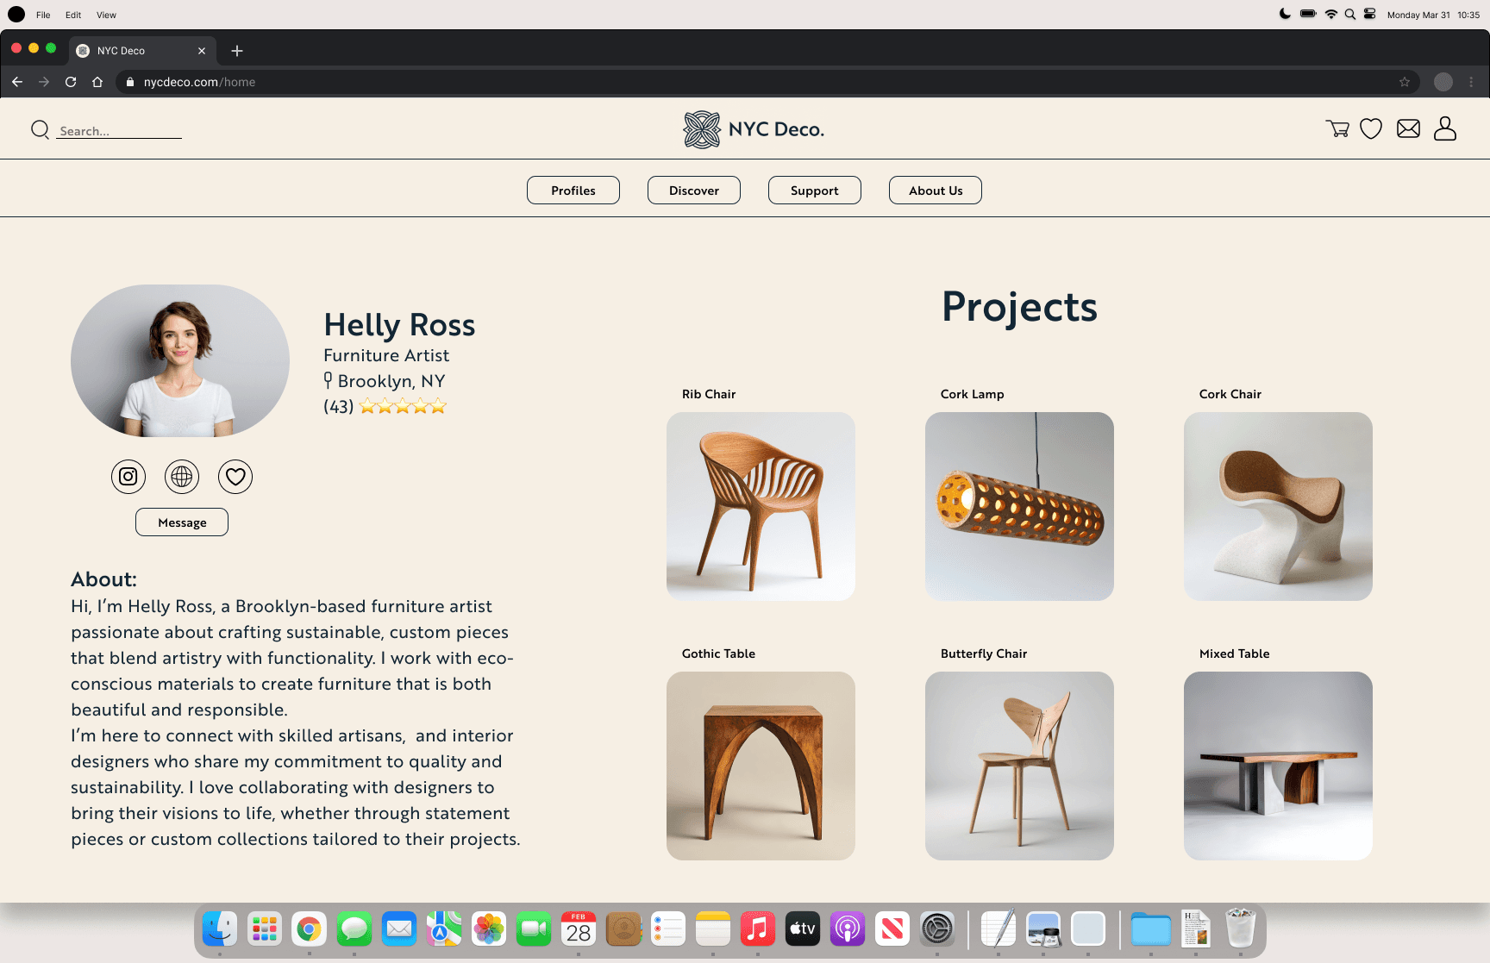Click the Brooklyn, NY location text
This screenshot has width=1490, height=963.
[391, 381]
